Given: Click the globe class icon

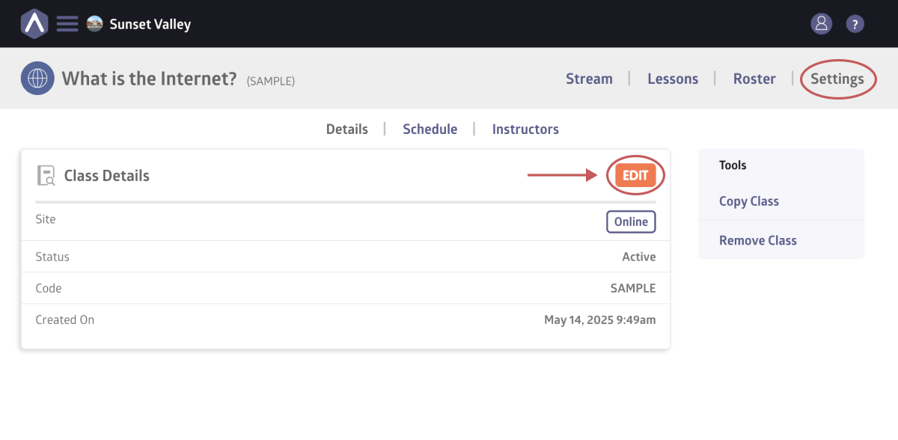Looking at the screenshot, I should 37,79.
